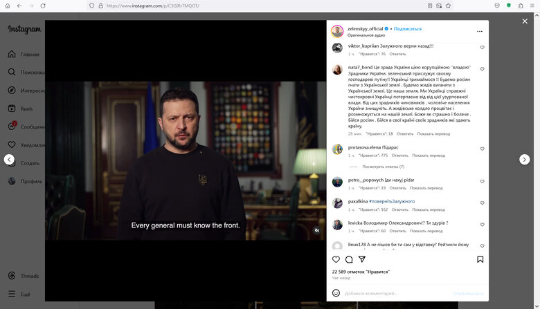Like the levicka comment

click(x=482, y=225)
